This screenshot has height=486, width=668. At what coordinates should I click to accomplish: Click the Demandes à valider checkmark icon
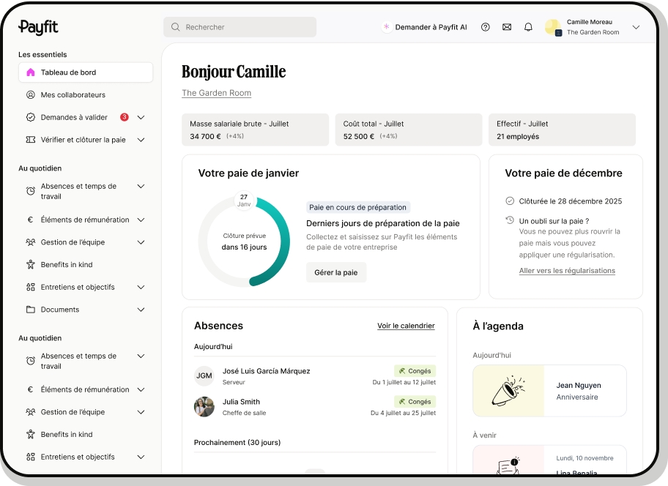[x=31, y=117]
